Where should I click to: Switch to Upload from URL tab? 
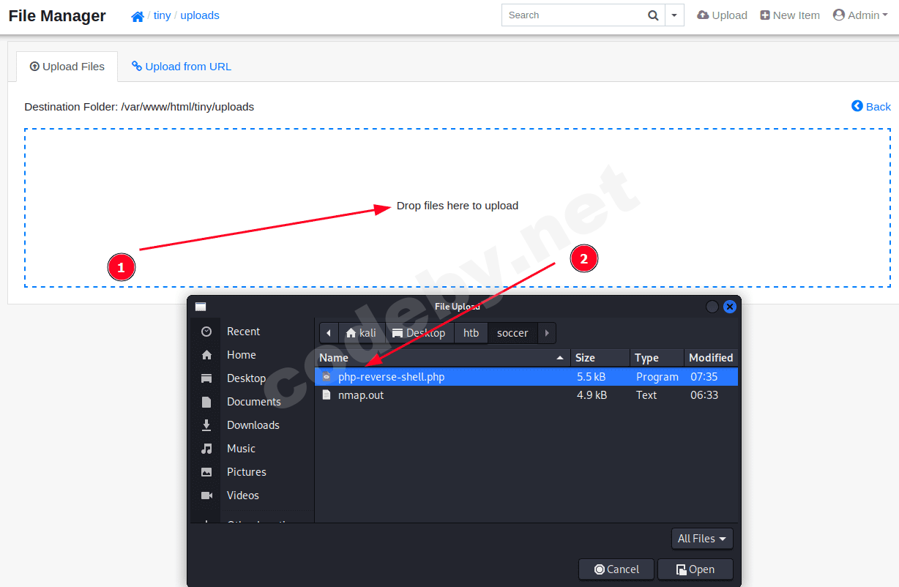coord(182,67)
